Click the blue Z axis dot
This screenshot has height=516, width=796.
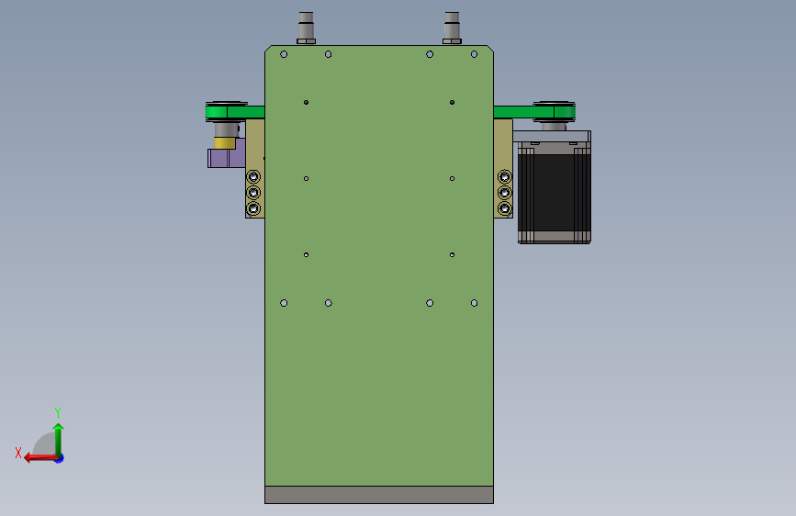coord(60,458)
